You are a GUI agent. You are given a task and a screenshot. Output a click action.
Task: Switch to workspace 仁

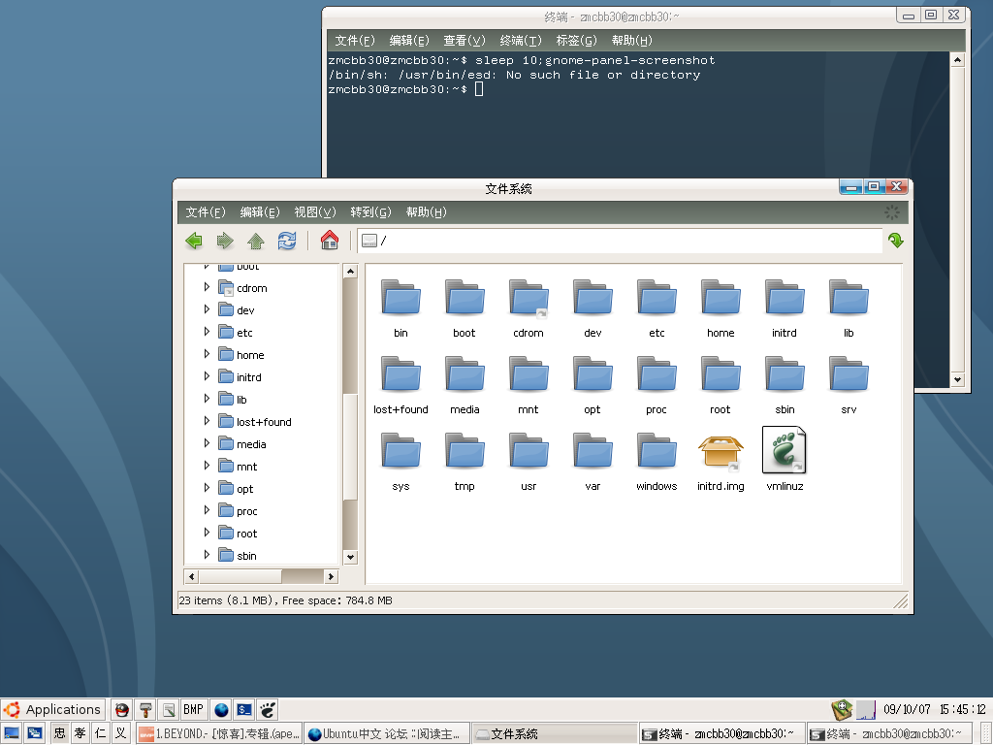(100, 733)
